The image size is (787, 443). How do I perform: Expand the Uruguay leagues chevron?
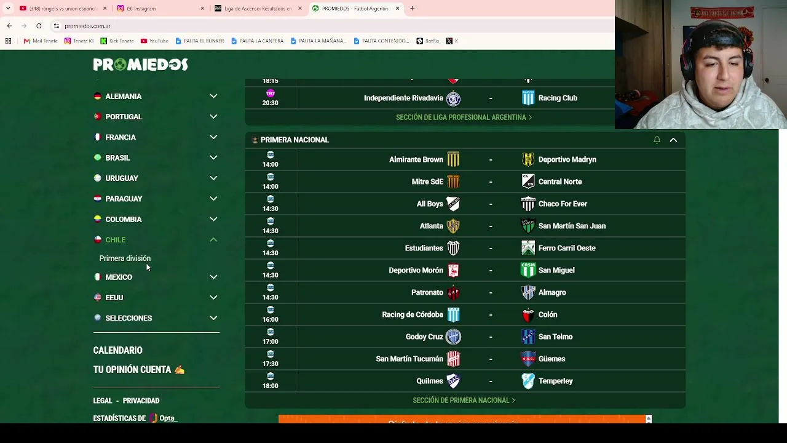coord(213,178)
